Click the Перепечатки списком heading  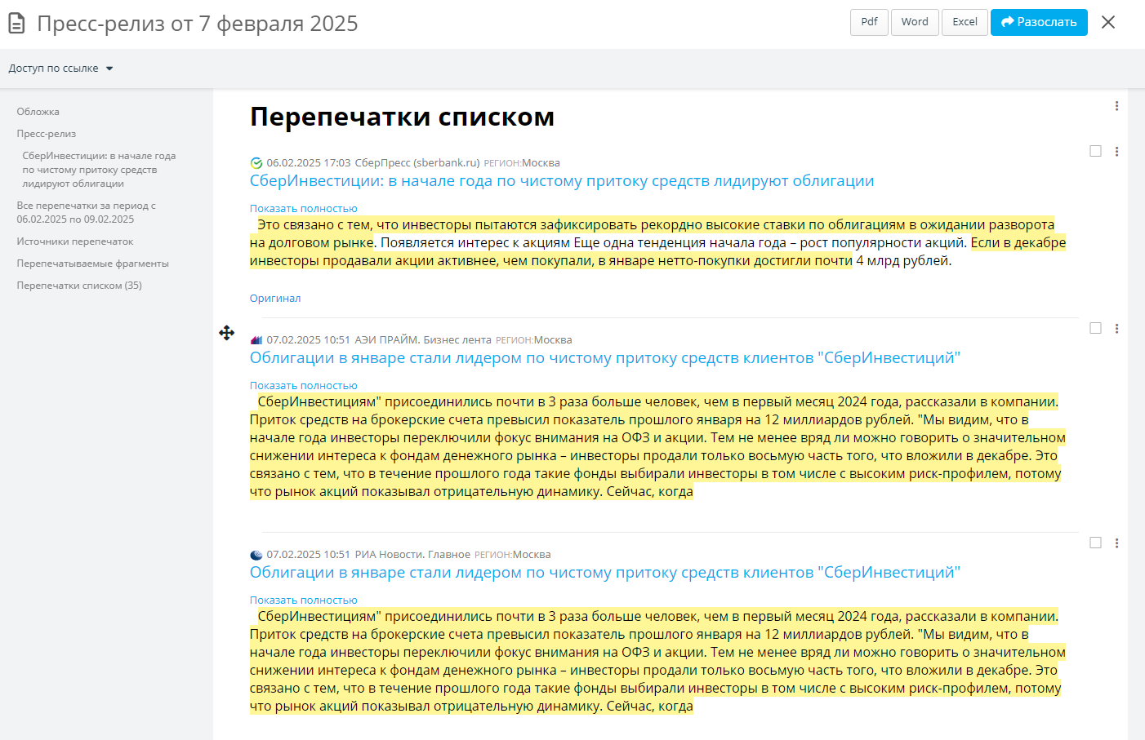(x=403, y=117)
